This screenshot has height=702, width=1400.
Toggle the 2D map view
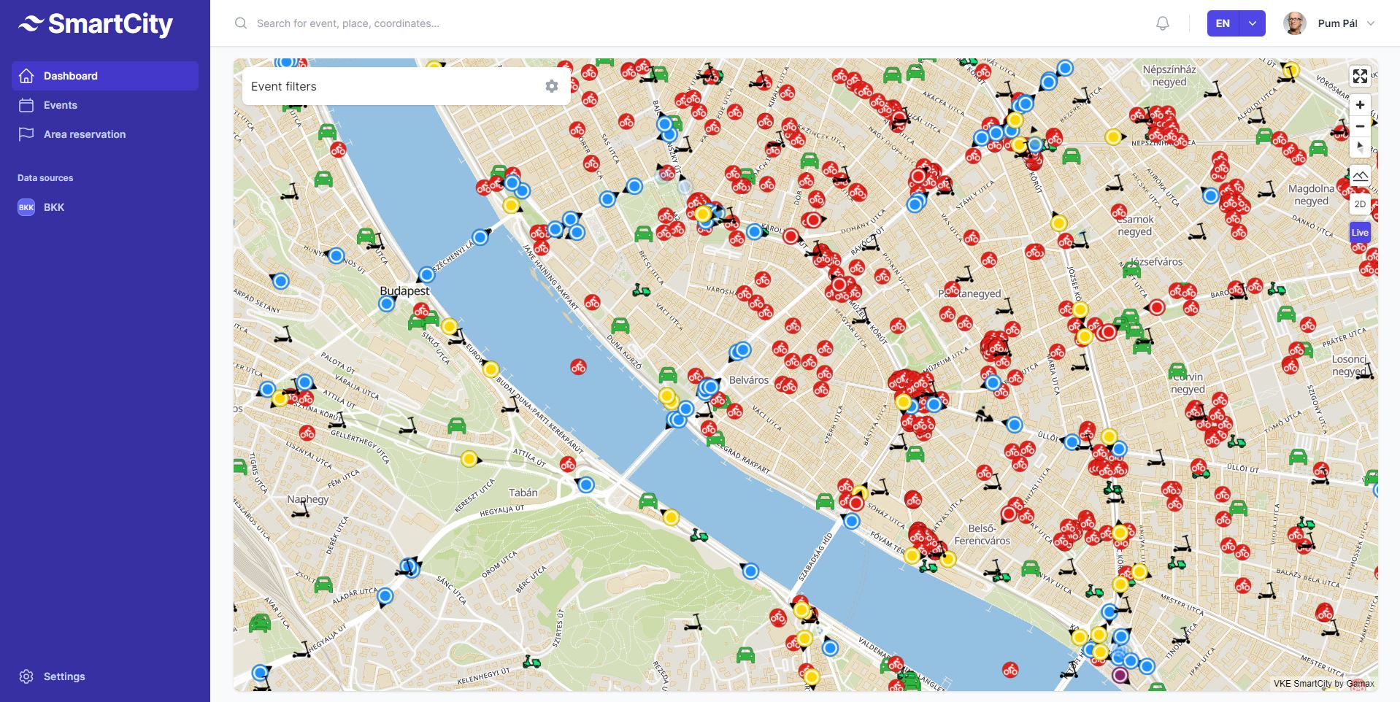[x=1359, y=204]
